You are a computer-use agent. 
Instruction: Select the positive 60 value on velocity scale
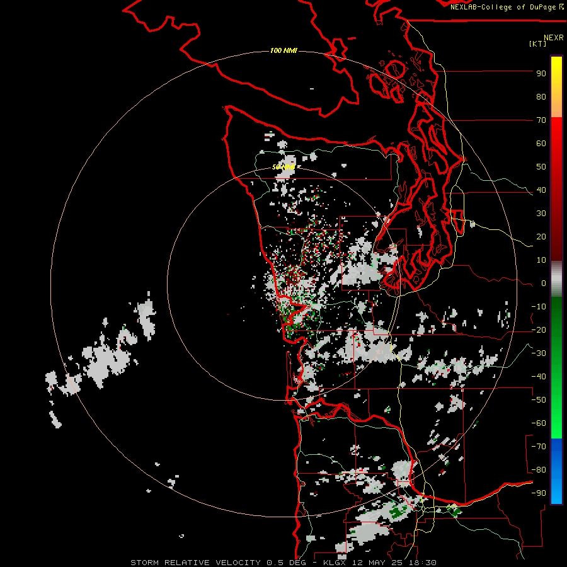pyautogui.click(x=541, y=144)
